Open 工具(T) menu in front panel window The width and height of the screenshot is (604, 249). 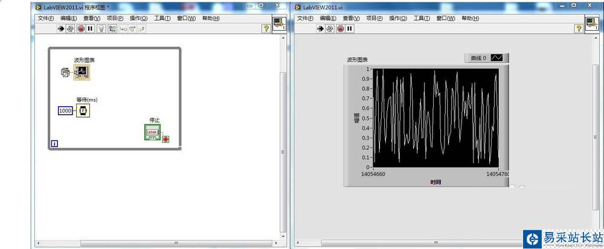[x=421, y=18]
